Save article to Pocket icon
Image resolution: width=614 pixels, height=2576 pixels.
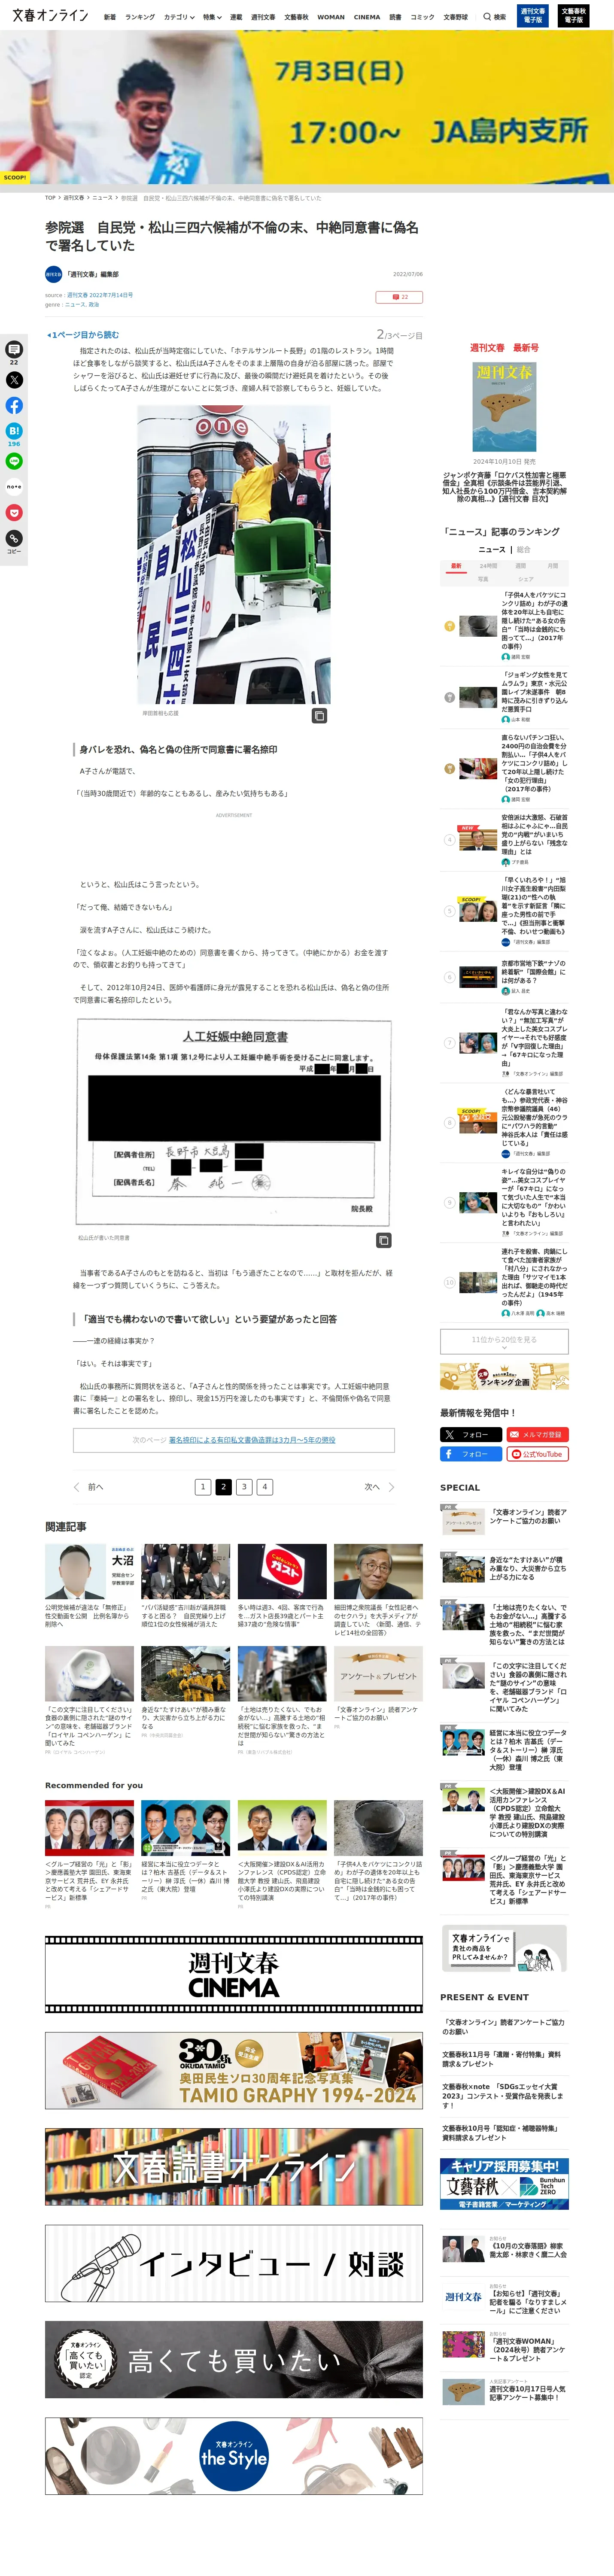pos(14,513)
